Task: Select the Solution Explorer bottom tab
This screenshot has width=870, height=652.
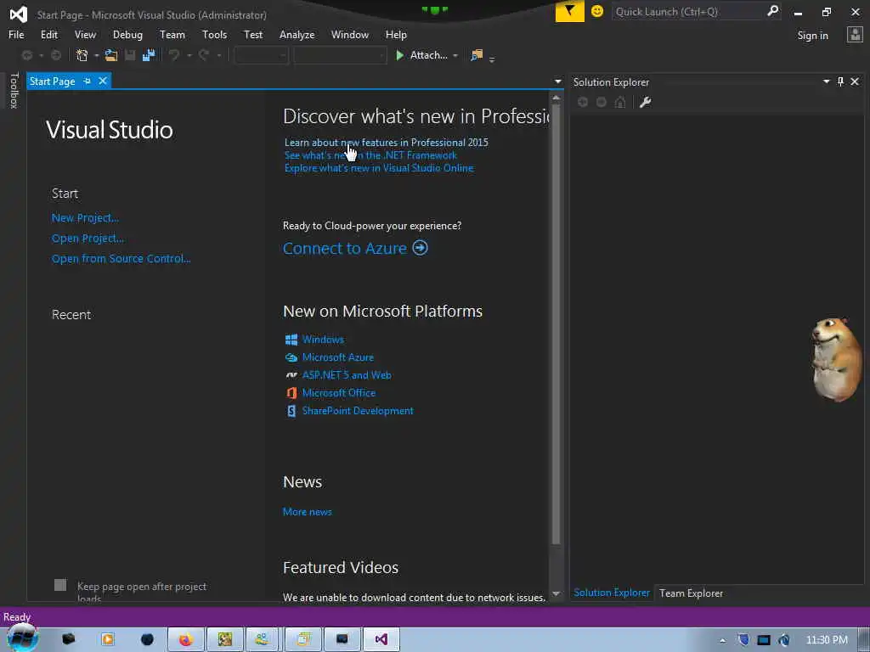Action: point(612,593)
